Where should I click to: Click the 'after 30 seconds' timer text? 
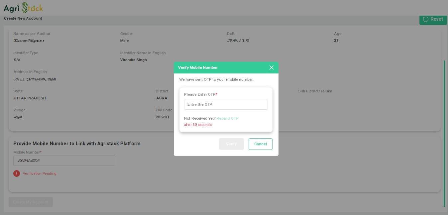(x=198, y=125)
